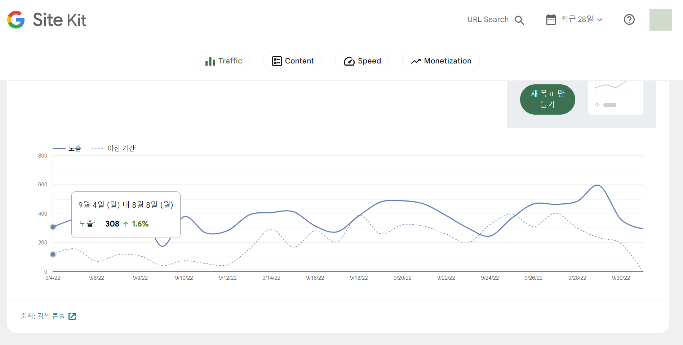Open the 최근 28일 date range dropdown

pyautogui.click(x=574, y=19)
